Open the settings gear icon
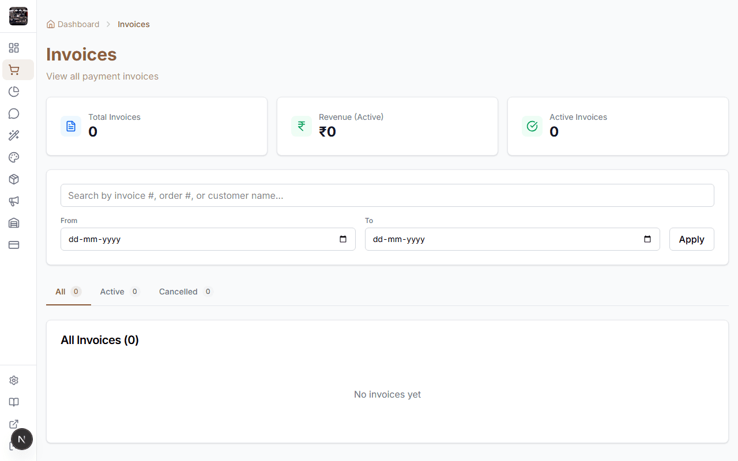The height and width of the screenshot is (461, 738). click(x=14, y=380)
